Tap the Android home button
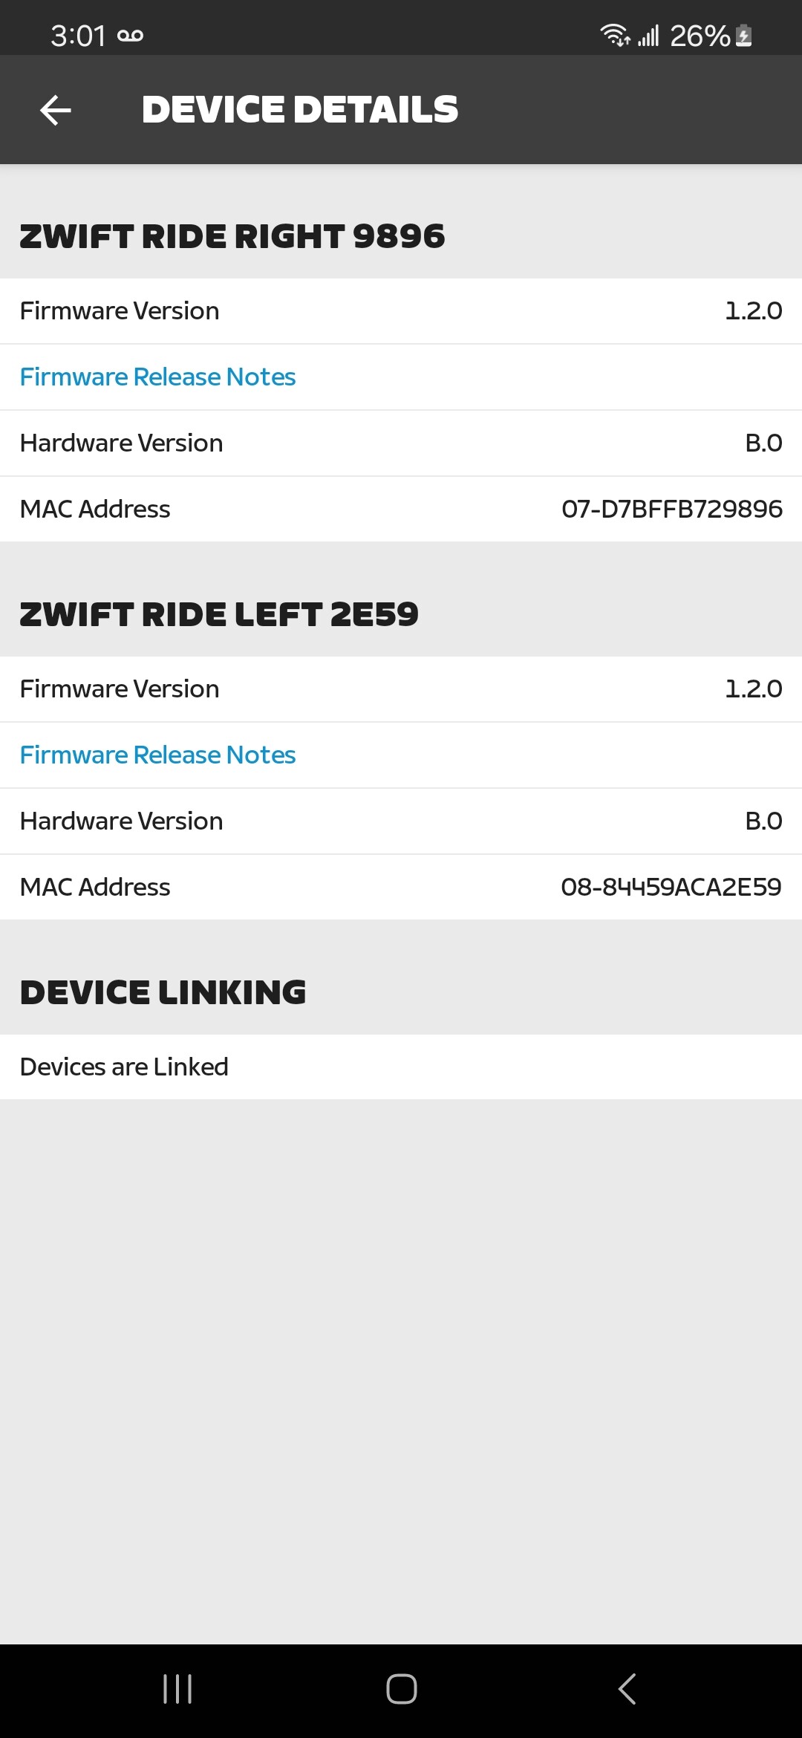 click(x=401, y=1688)
